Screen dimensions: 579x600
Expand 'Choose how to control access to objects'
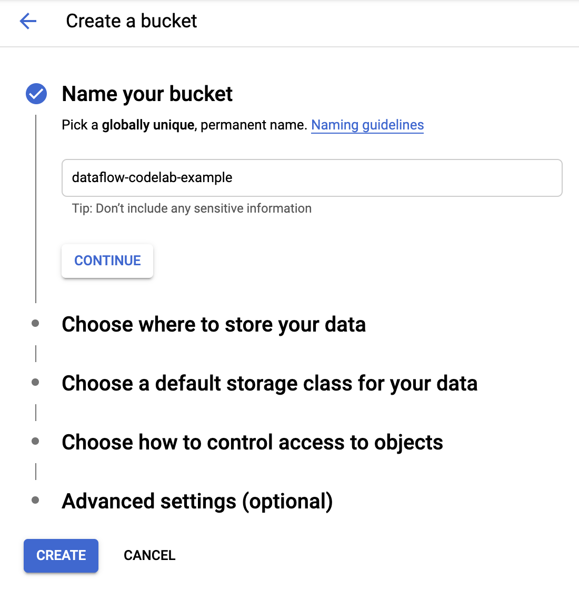(x=252, y=443)
